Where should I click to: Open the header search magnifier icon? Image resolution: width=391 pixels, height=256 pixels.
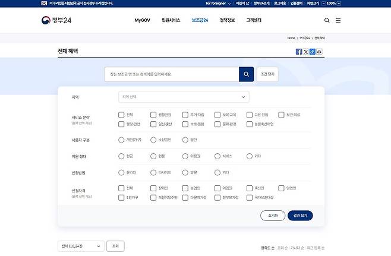point(327,20)
